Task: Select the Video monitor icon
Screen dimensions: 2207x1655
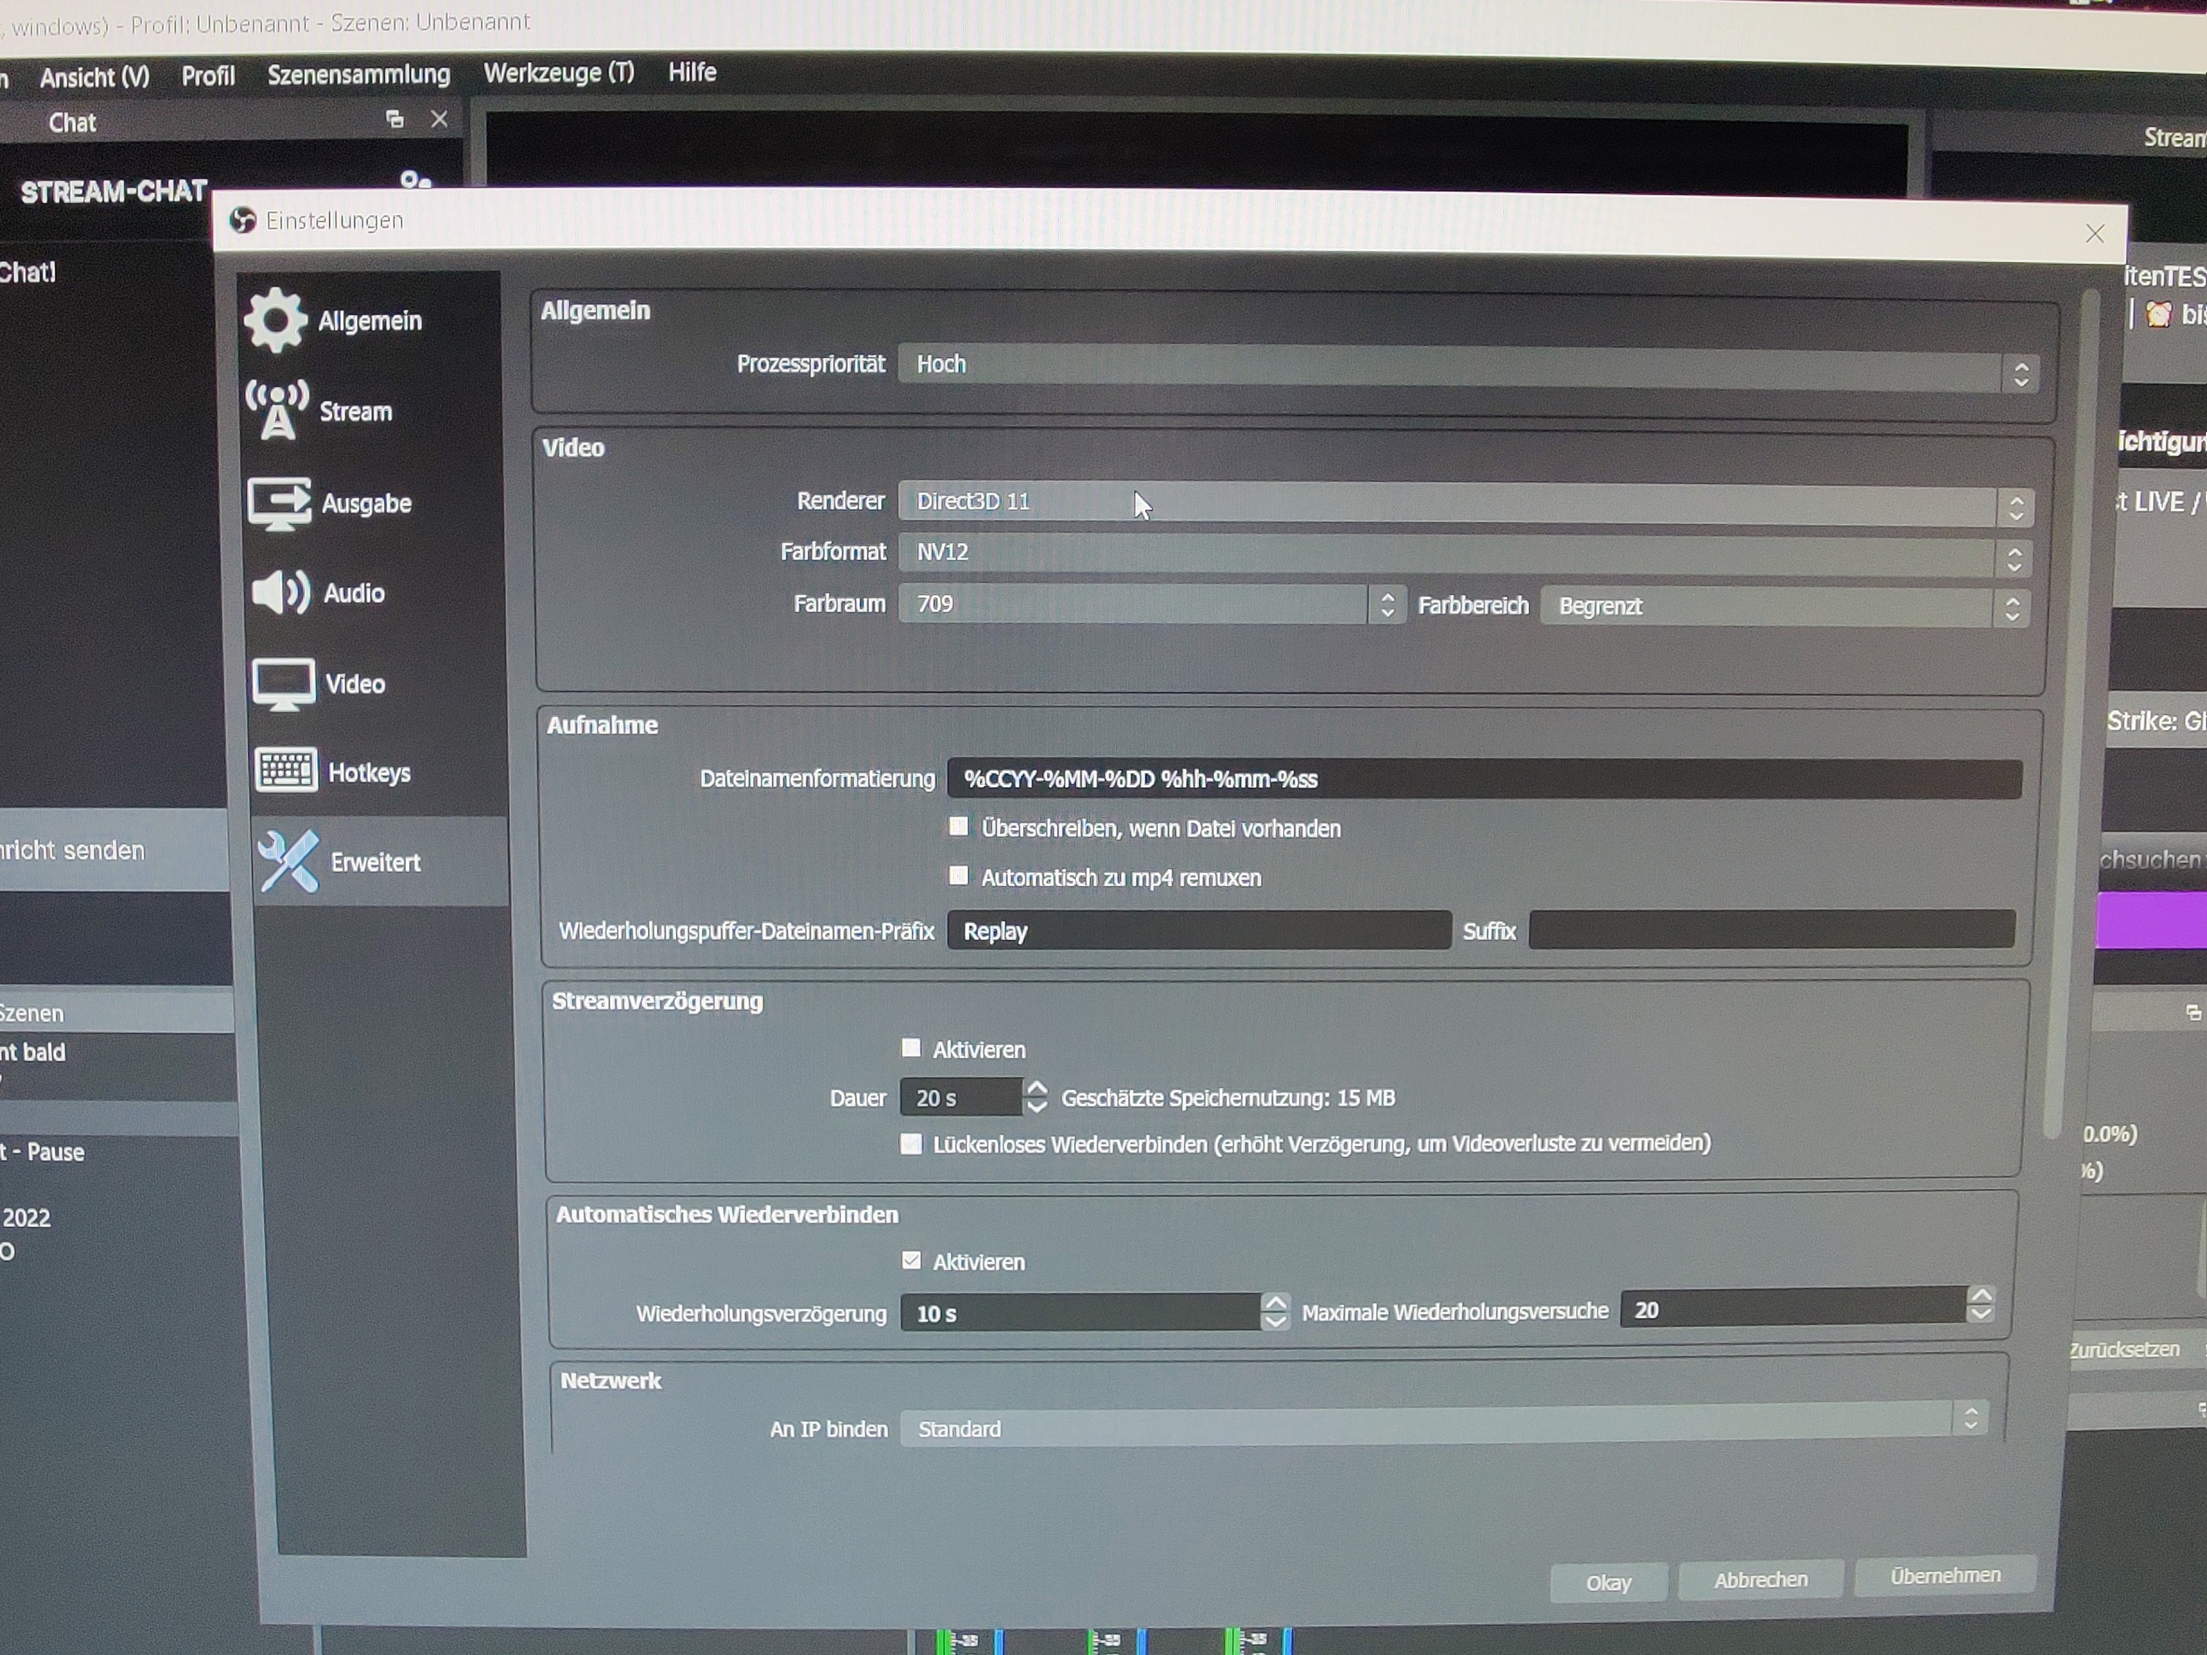Action: coord(283,683)
